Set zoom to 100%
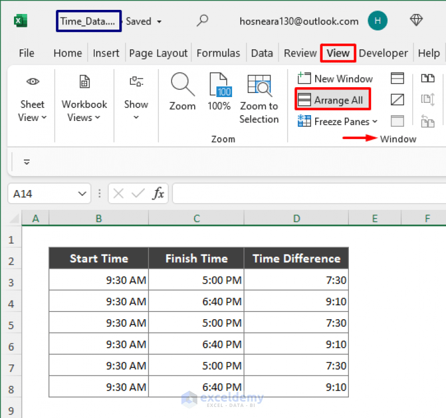This screenshot has width=446, height=418. click(219, 91)
